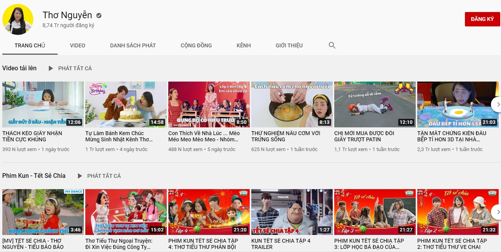Click 1,1 Tr lượt xem • 1 tuần trước
This screenshot has height=252, width=501.
[367, 149]
